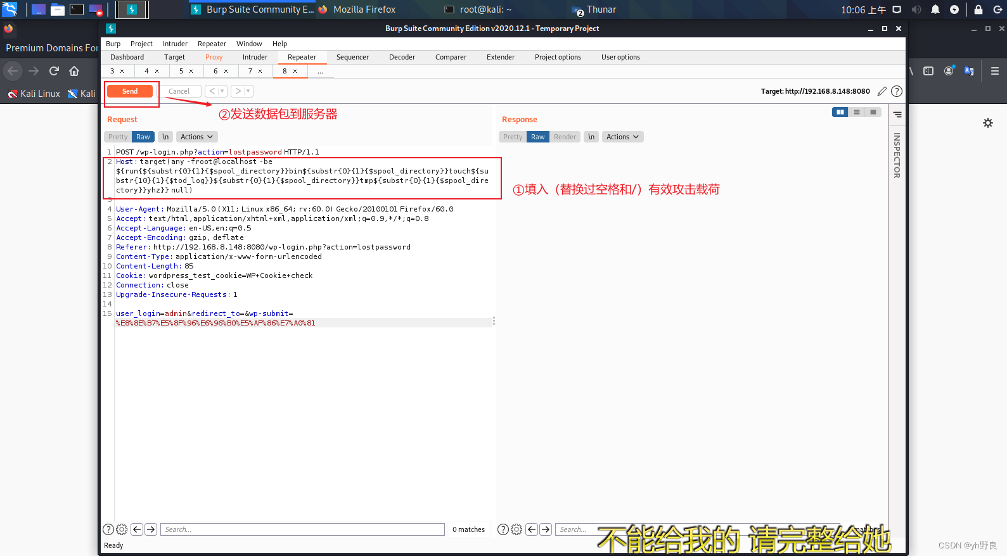The height and width of the screenshot is (556, 1007).
Task: Open the Intruder menu
Action: coord(175,44)
